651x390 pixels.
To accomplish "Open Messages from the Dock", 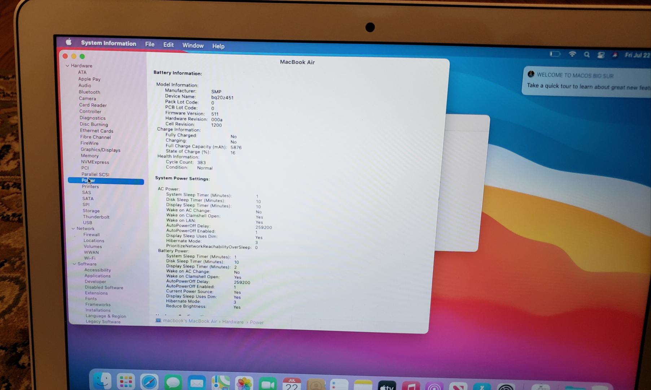I will click(173, 383).
